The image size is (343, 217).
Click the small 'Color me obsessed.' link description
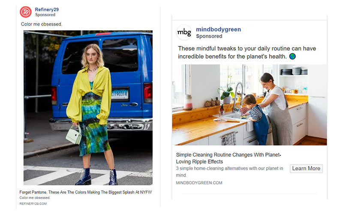[x=35, y=198]
